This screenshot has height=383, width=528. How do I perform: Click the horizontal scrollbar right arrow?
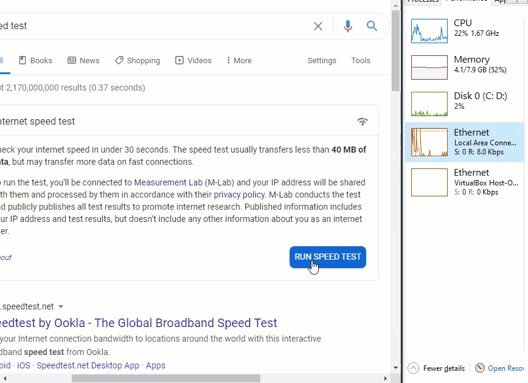pos(386,379)
